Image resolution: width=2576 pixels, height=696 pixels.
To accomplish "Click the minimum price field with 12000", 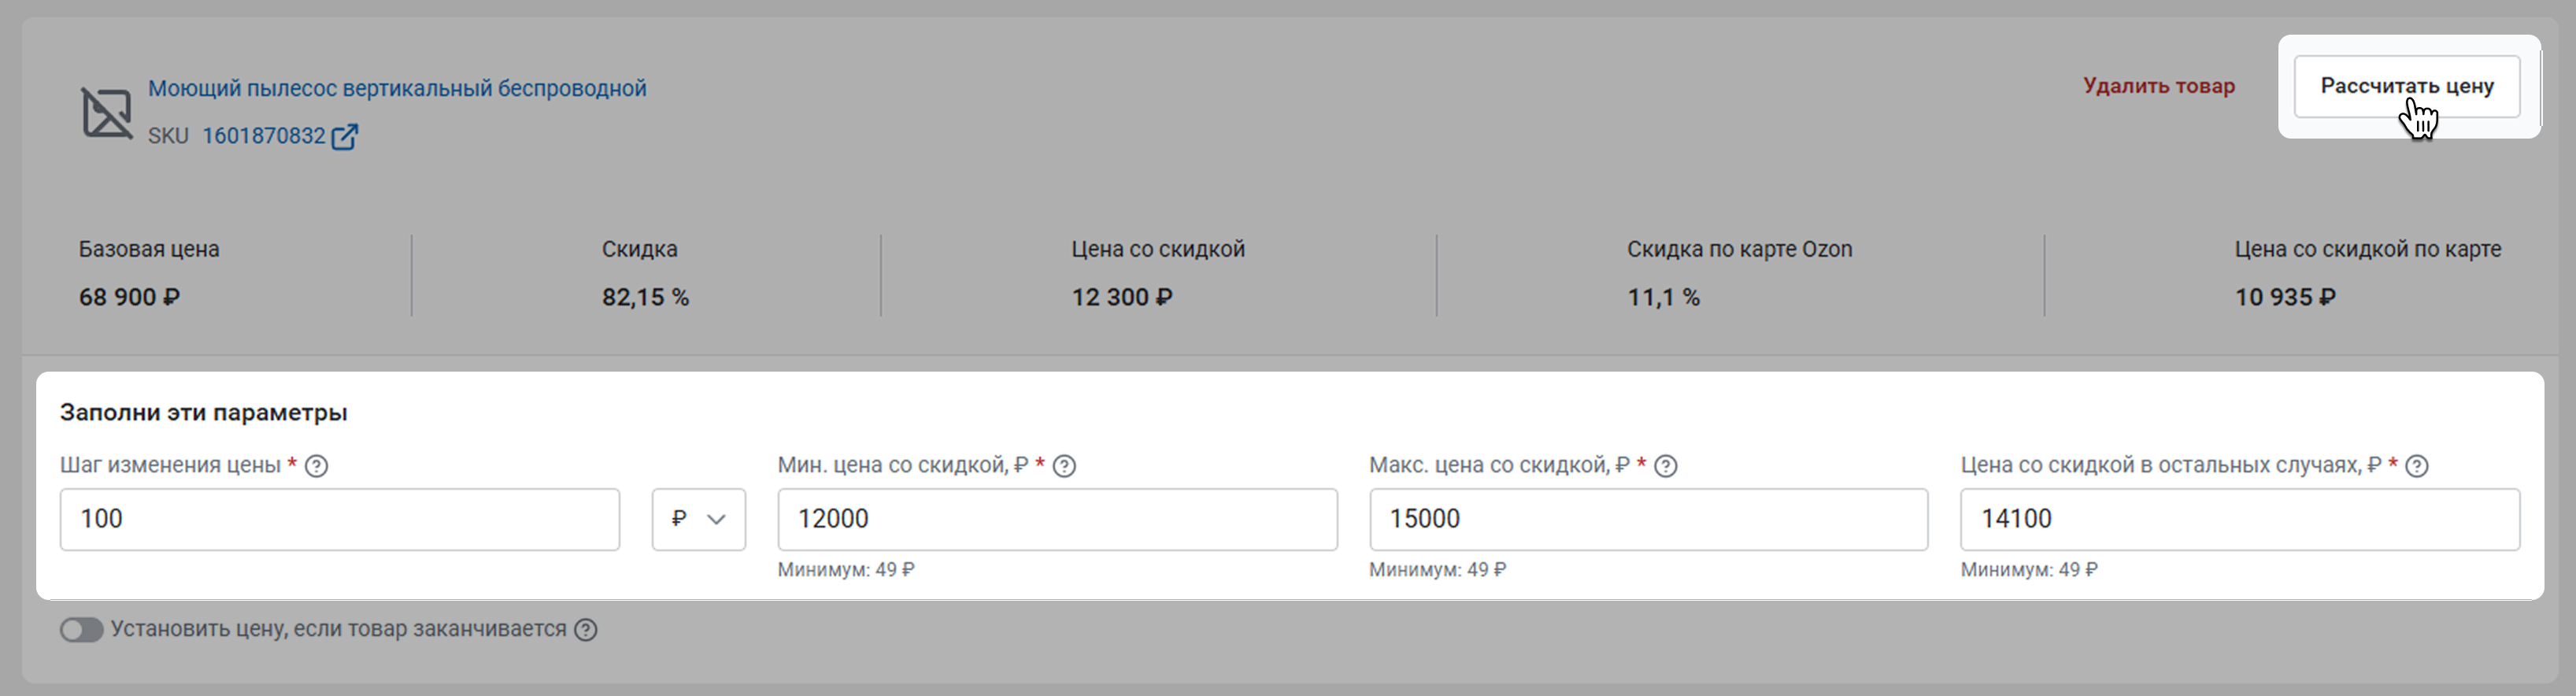I will [x=1056, y=519].
